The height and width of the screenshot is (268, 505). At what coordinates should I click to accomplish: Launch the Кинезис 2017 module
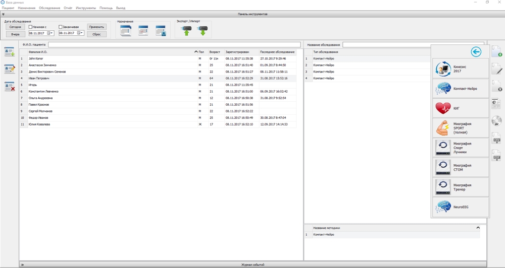tap(460, 69)
